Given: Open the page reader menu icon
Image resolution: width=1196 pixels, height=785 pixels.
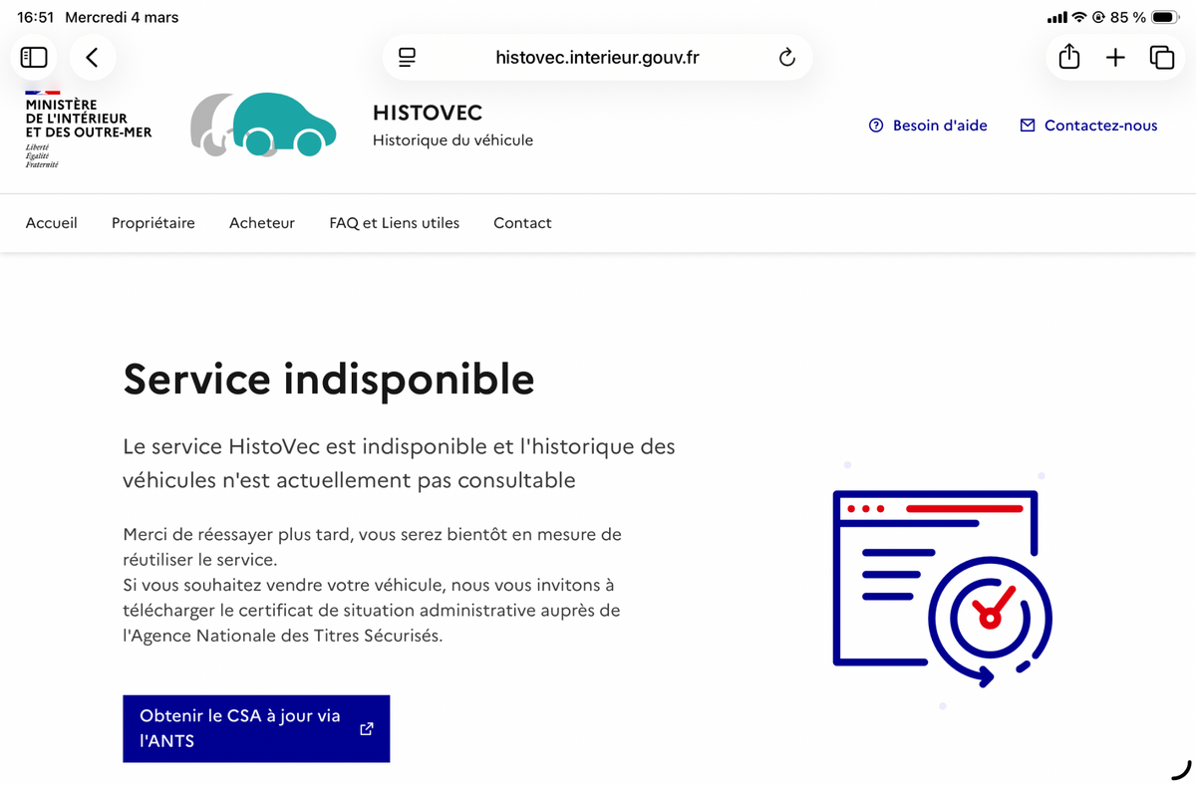Looking at the screenshot, I should pos(407,58).
